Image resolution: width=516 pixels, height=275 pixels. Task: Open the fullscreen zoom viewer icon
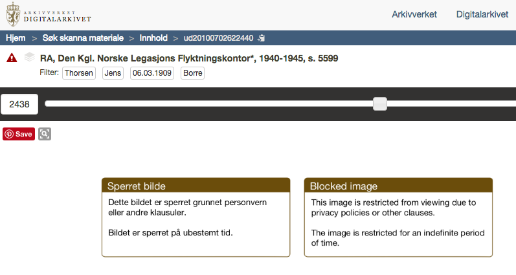[x=45, y=134]
